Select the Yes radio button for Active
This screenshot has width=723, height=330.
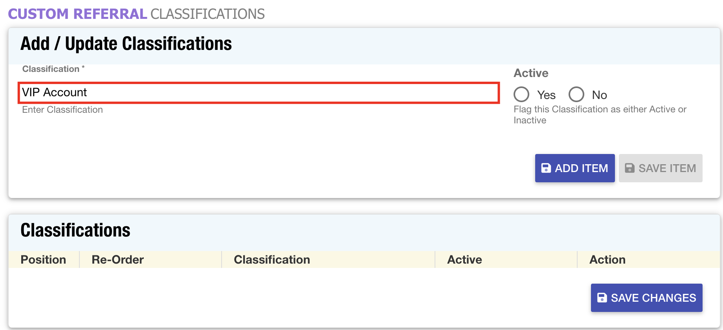[521, 94]
